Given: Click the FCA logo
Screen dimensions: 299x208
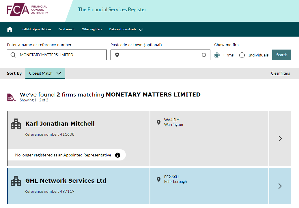Looking at the screenshot, I should click(27, 10).
